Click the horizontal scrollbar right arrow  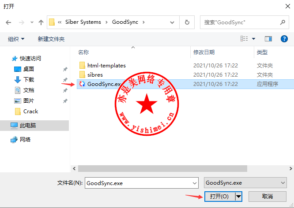pyautogui.click(x=290, y=168)
